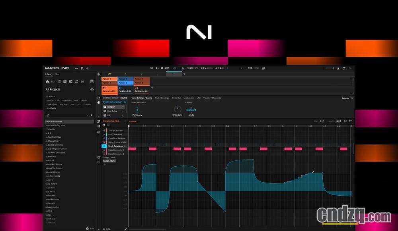Viewport: 398px width, 231px height.
Task: Click the pattern shuffle icon beside Length value
Action: 345,121
